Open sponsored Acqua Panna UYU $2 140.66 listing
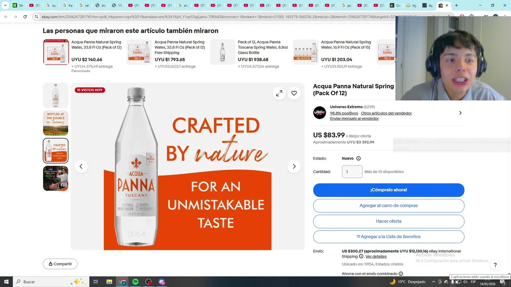Screen dimensions: 511x287 [x=96, y=45]
